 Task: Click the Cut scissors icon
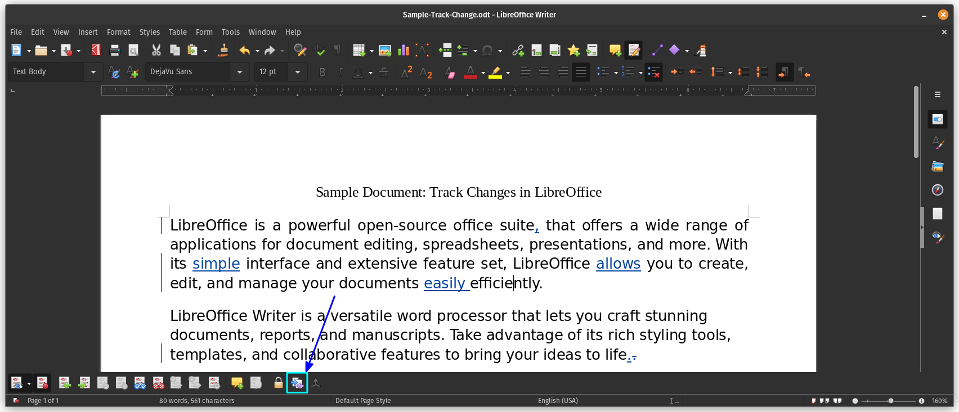(156, 50)
